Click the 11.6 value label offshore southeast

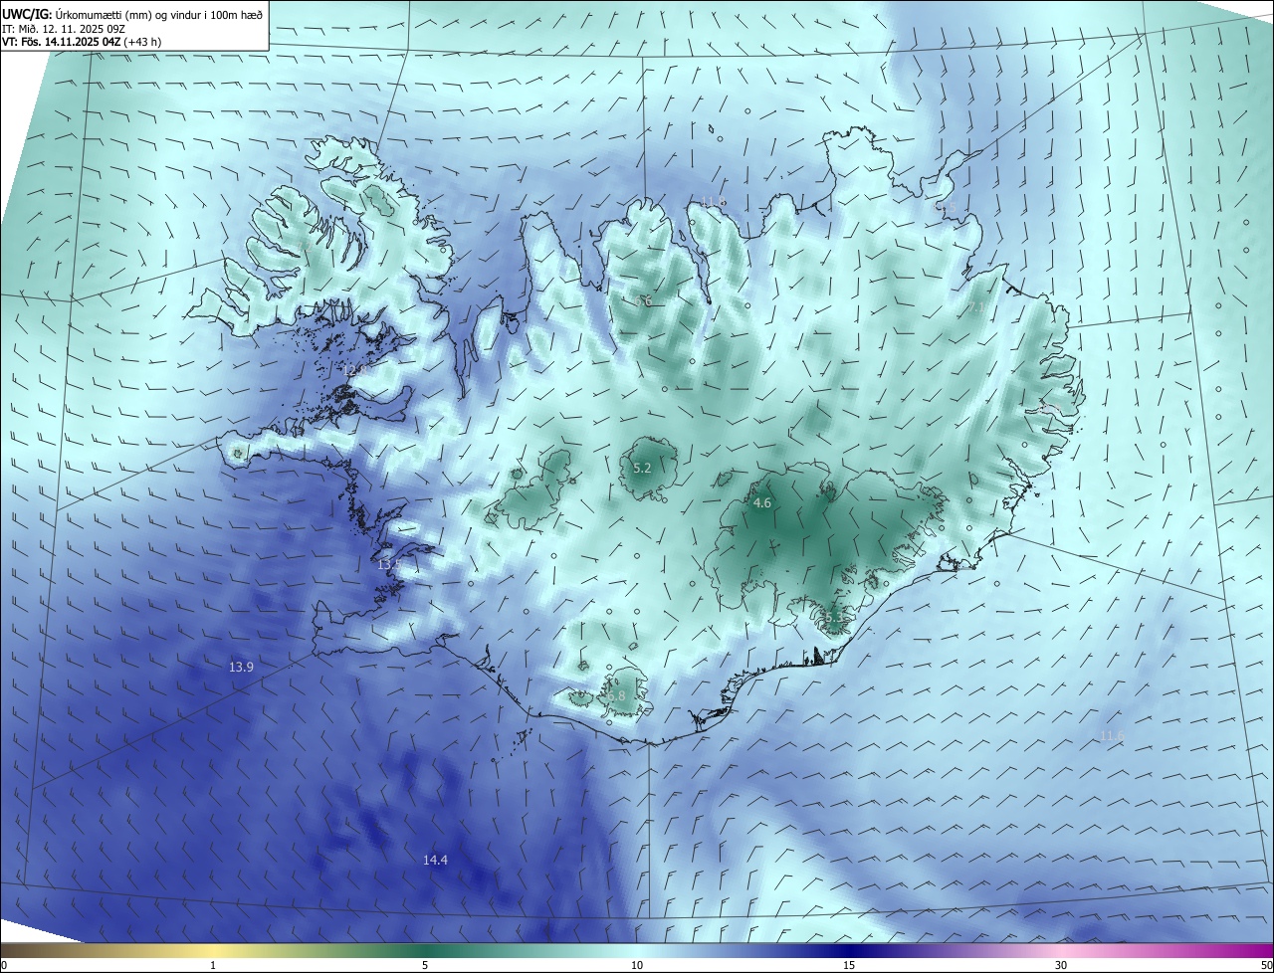[1112, 736]
